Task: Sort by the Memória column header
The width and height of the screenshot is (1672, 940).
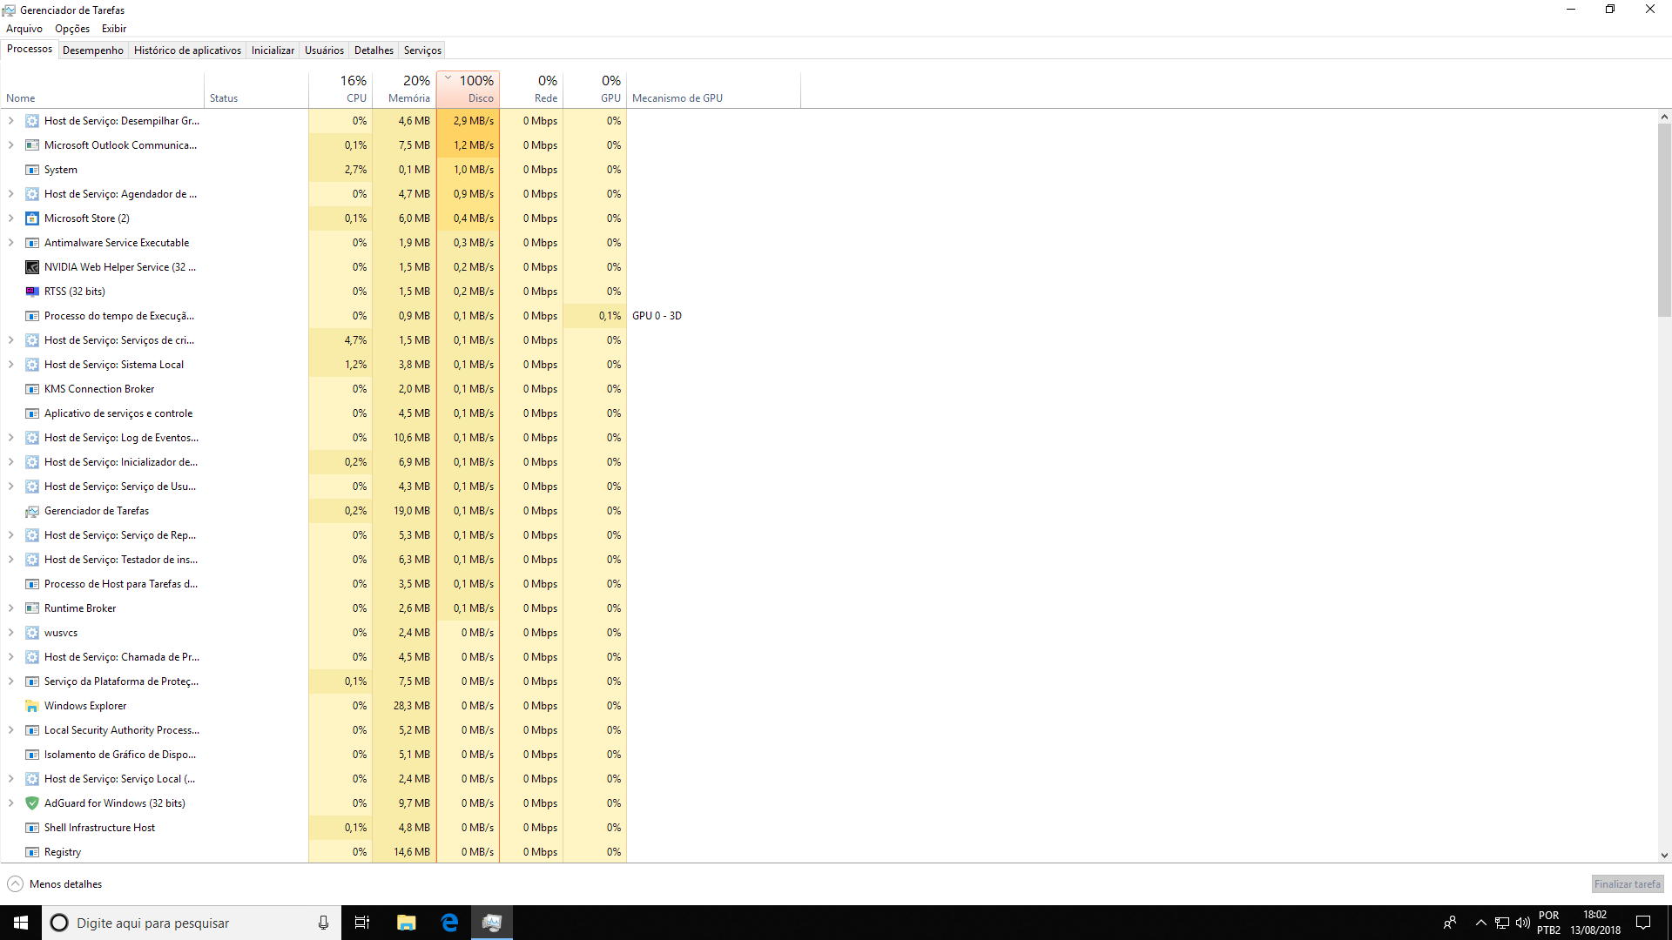Action: [x=404, y=90]
